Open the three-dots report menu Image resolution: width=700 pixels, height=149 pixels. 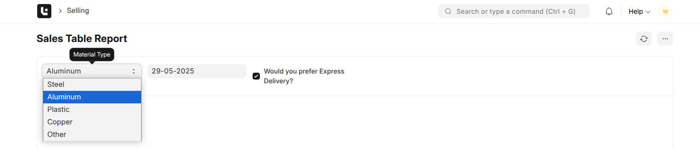click(665, 39)
